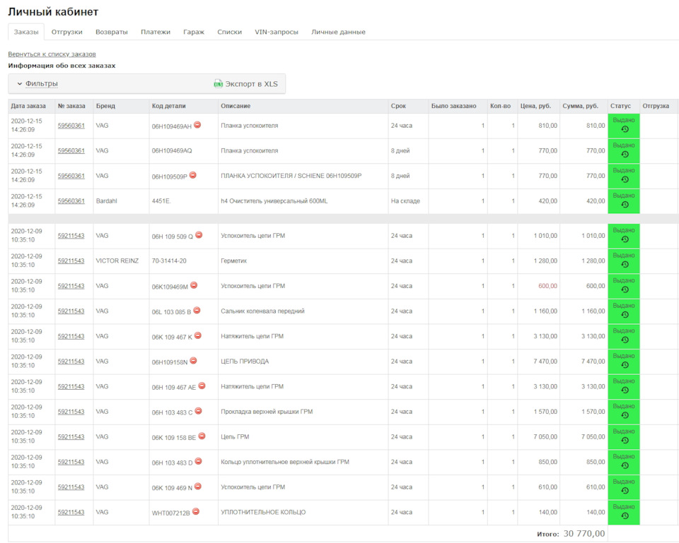The image size is (679, 543).
Task: Go to the Гараж tab
Action: click(194, 32)
